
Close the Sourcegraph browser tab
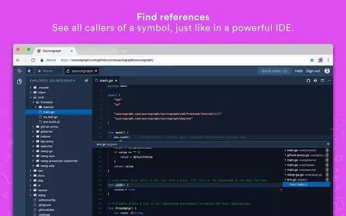coord(71,51)
